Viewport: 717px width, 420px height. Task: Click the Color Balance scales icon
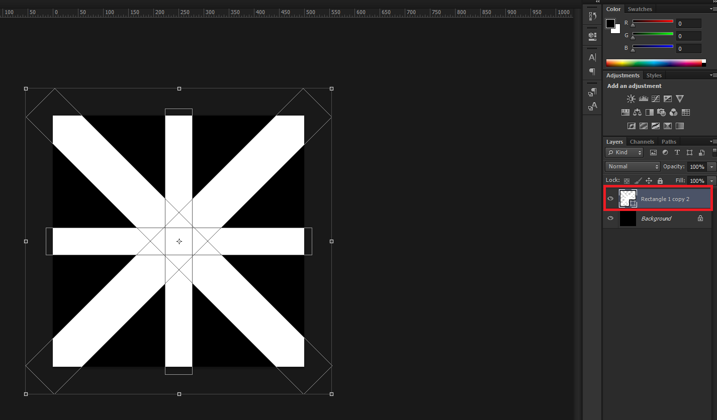tap(637, 113)
